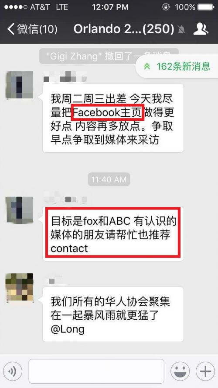Open the colorful avatar of third sender
This screenshot has height=388, width=218.
pos(19,287)
